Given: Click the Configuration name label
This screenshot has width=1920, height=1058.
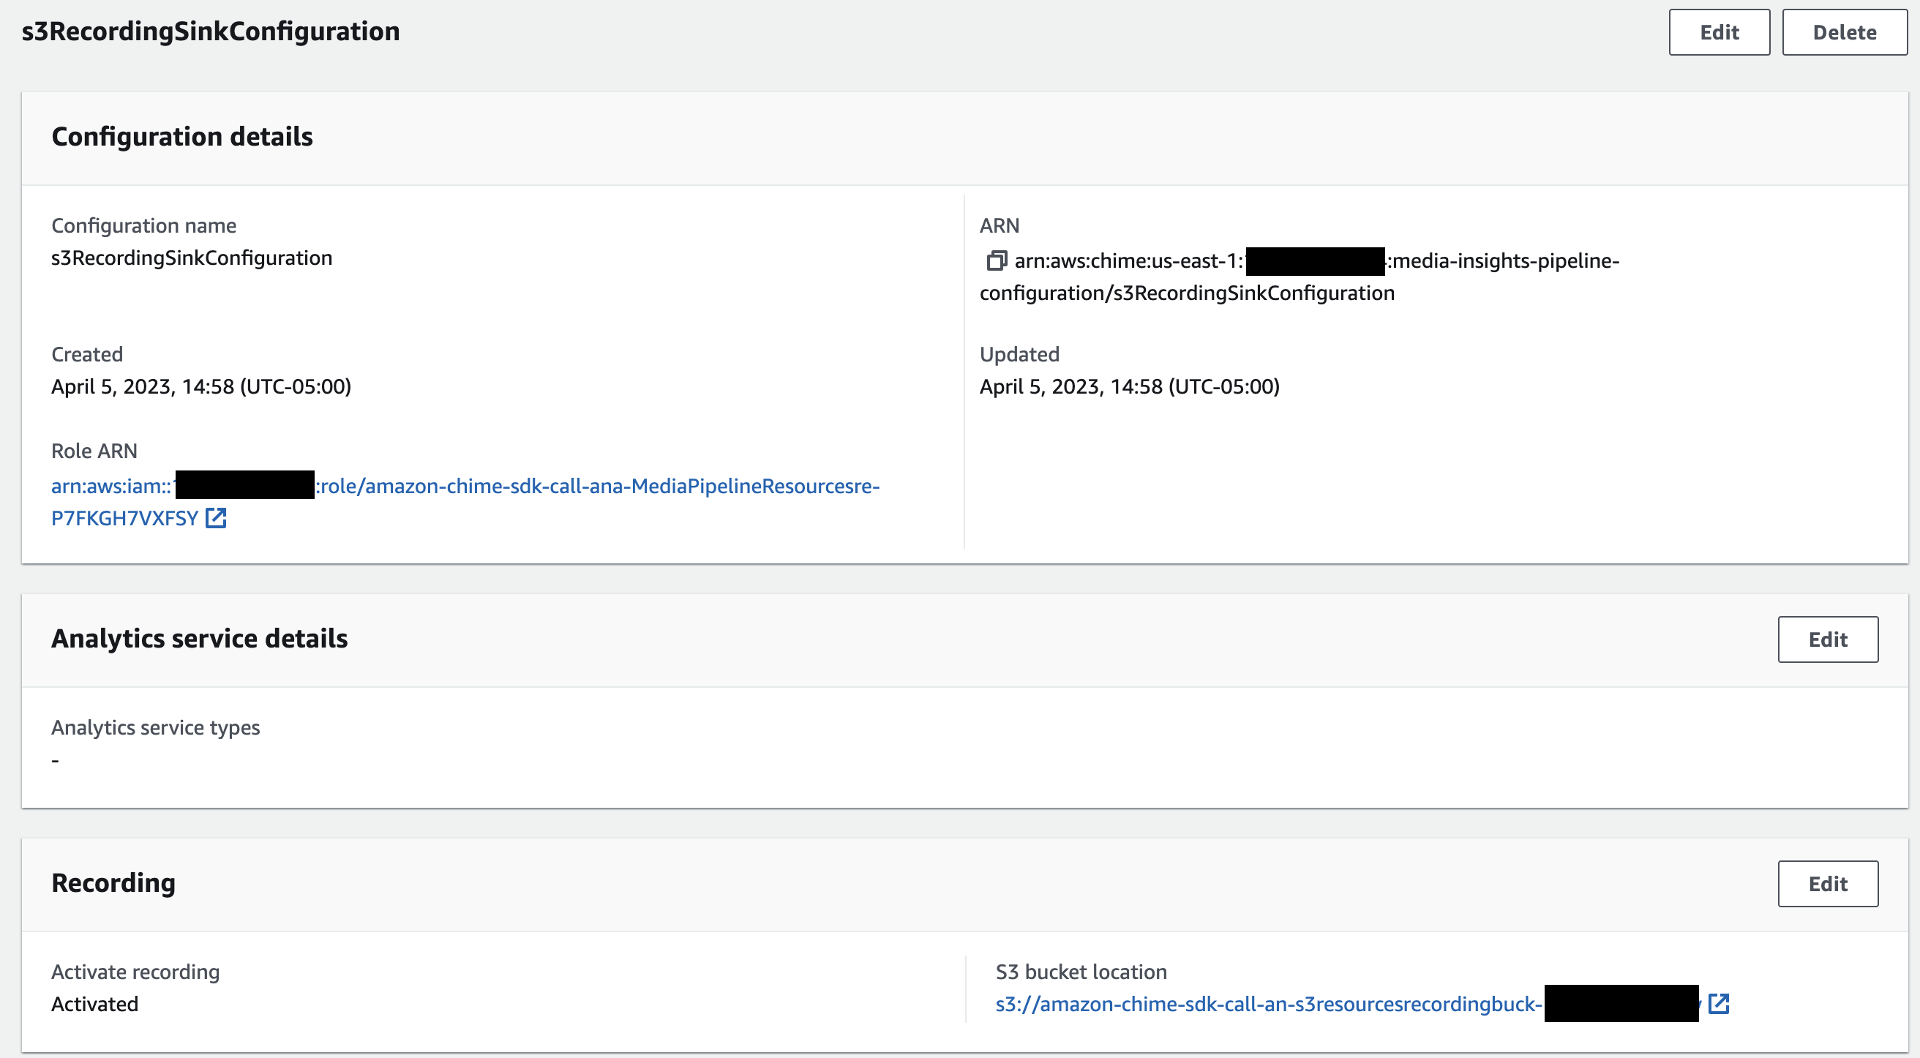Looking at the screenshot, I should pos(143,225).
